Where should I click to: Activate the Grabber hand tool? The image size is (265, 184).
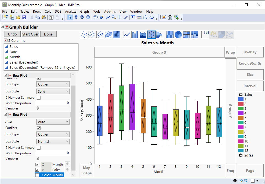click(96, 17)
